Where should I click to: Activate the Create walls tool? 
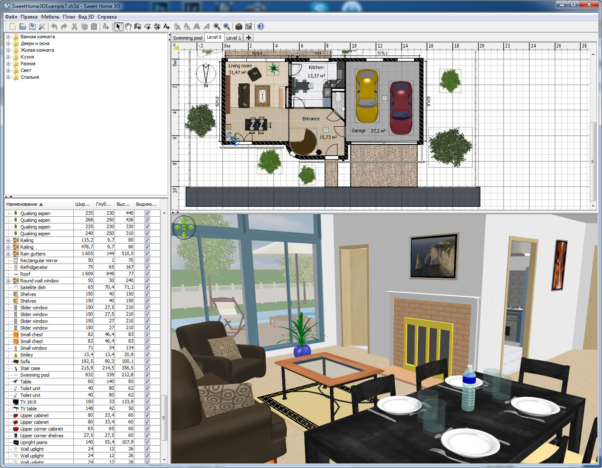tap(138, 27)
